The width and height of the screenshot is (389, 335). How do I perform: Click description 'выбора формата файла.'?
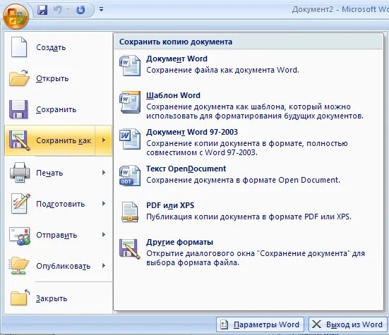coord(193,262)
